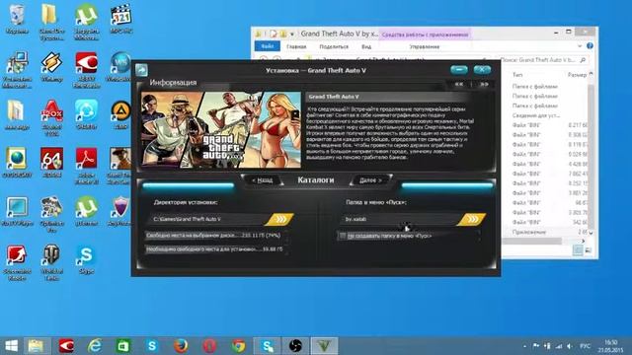Viewport: 632px width, 355px height.
Task: Open Internet Explorer from the taskbar
Action: click(95, 346)
